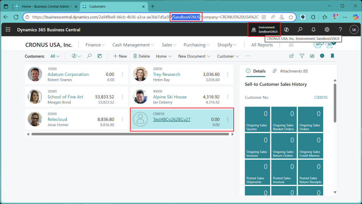Open the All Reports menu item
Screen dimensions: 362x204
pos(262,45)
